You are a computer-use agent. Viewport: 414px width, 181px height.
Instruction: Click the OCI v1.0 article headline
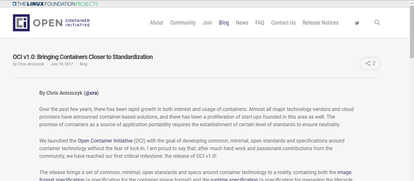click(83, 57)
